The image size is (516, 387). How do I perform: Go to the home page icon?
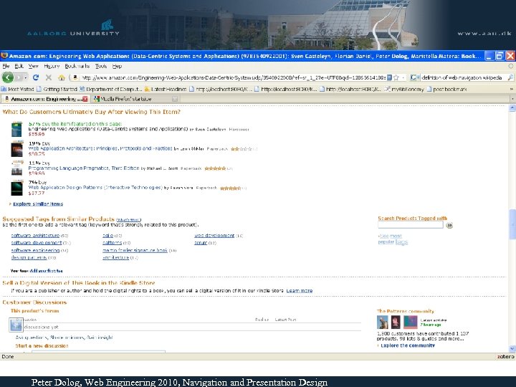61,77
